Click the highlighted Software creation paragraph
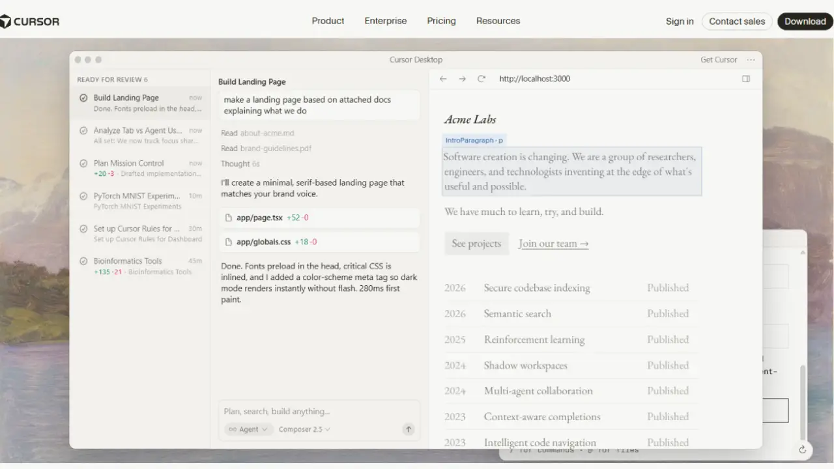 point(571,171)
